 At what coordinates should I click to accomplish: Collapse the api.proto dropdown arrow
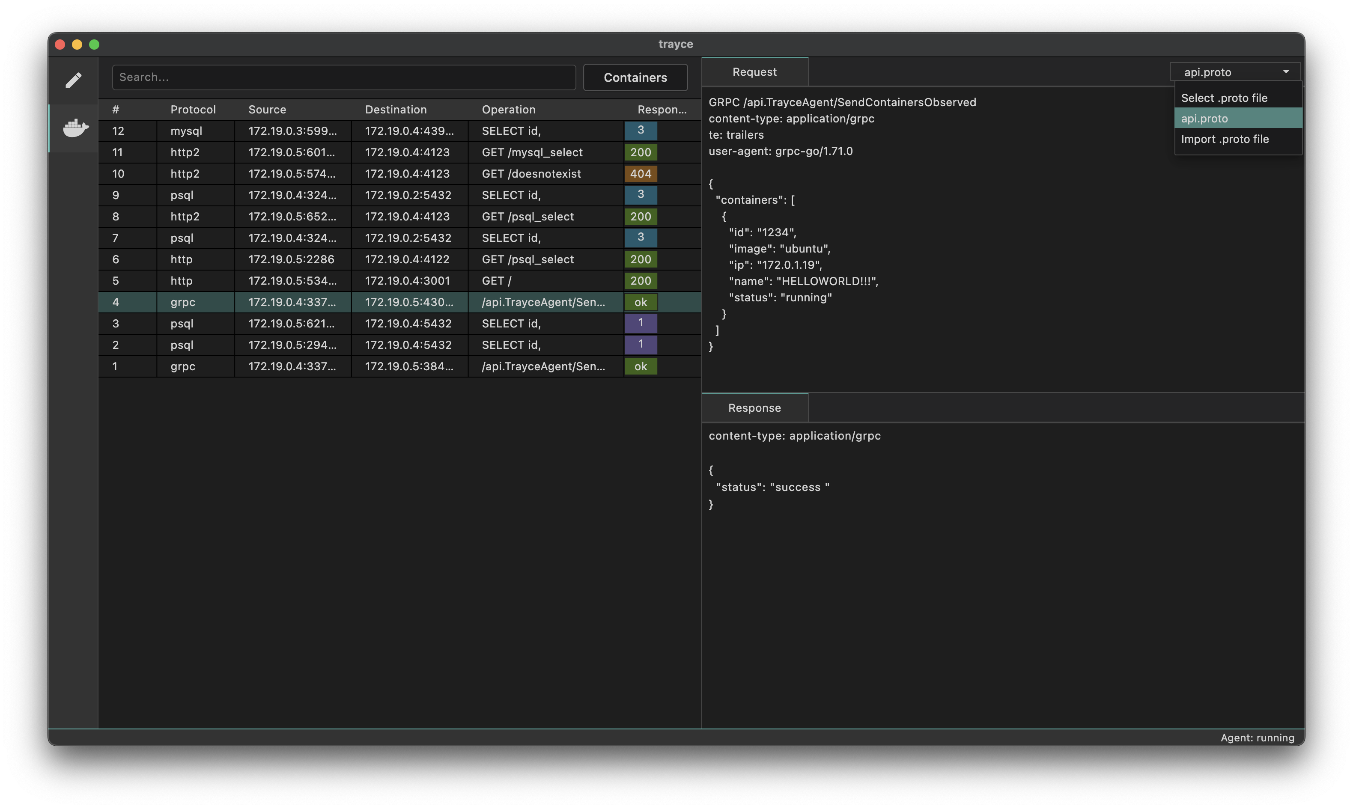pyautogui.click(x=1286, y=72)
